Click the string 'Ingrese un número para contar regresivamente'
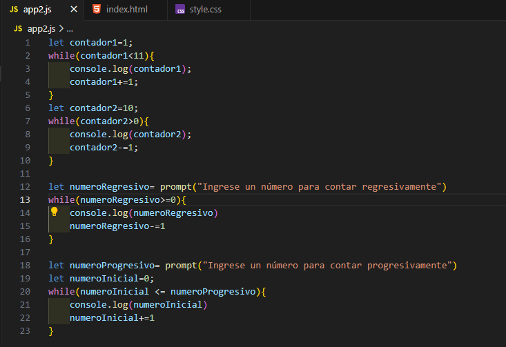Image resolution: width=506 pixels, height=347 pixels. [x=319, y=187]
